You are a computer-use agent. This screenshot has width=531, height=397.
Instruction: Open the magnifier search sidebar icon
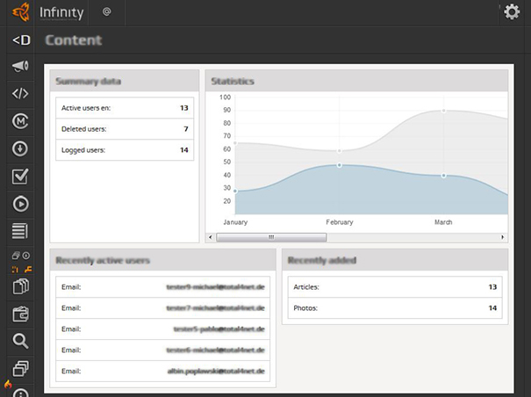[x=20, y=341]
